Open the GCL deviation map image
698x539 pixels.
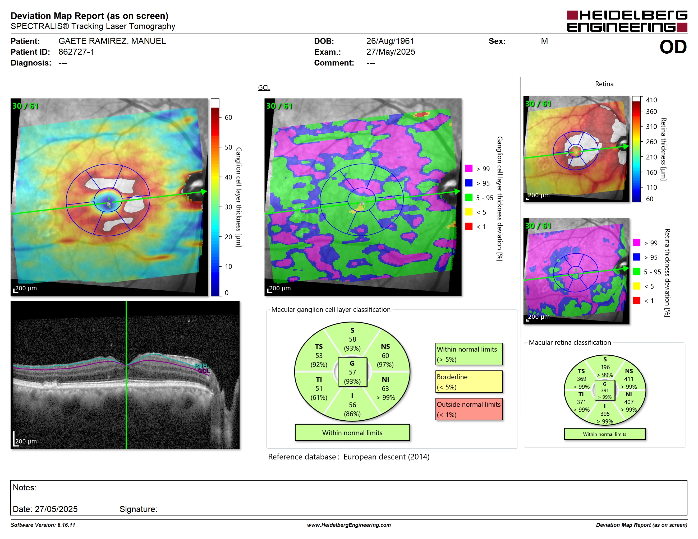(363, 197)
